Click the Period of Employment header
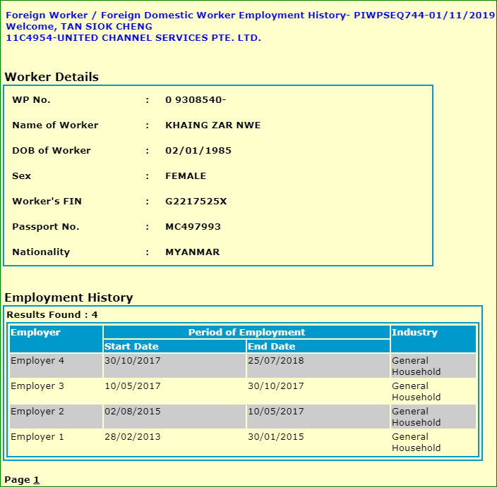The image size is (497, 487). [x=246, y=333]
